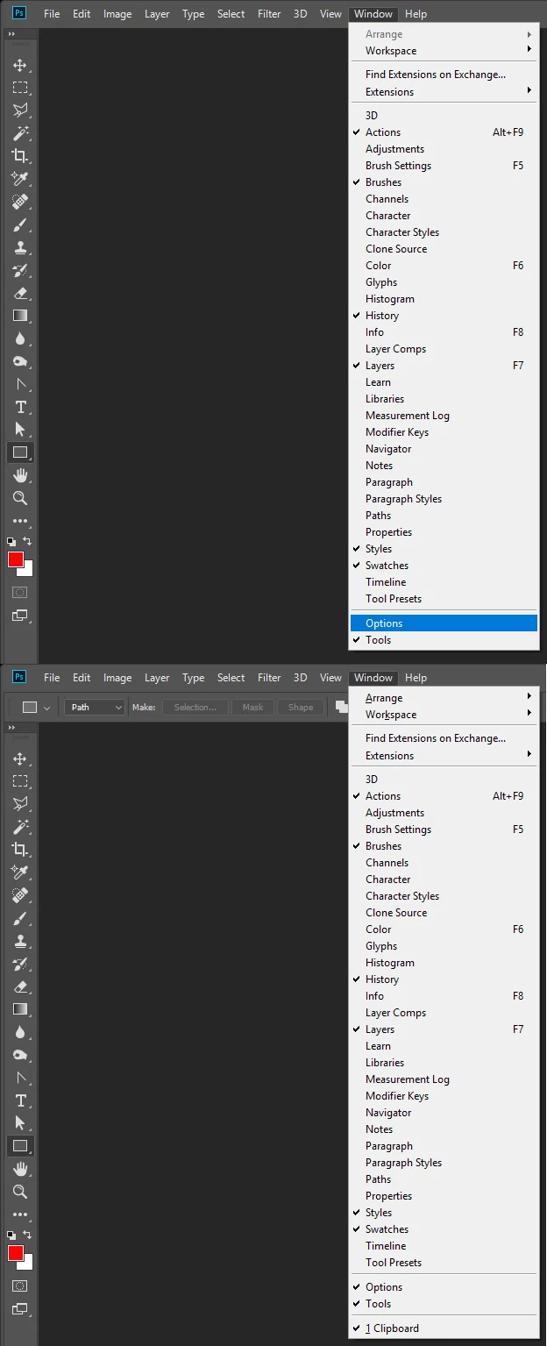
Task: Select the Rectangle shape tool in lower screenshot
Action: coord(19,1146)
